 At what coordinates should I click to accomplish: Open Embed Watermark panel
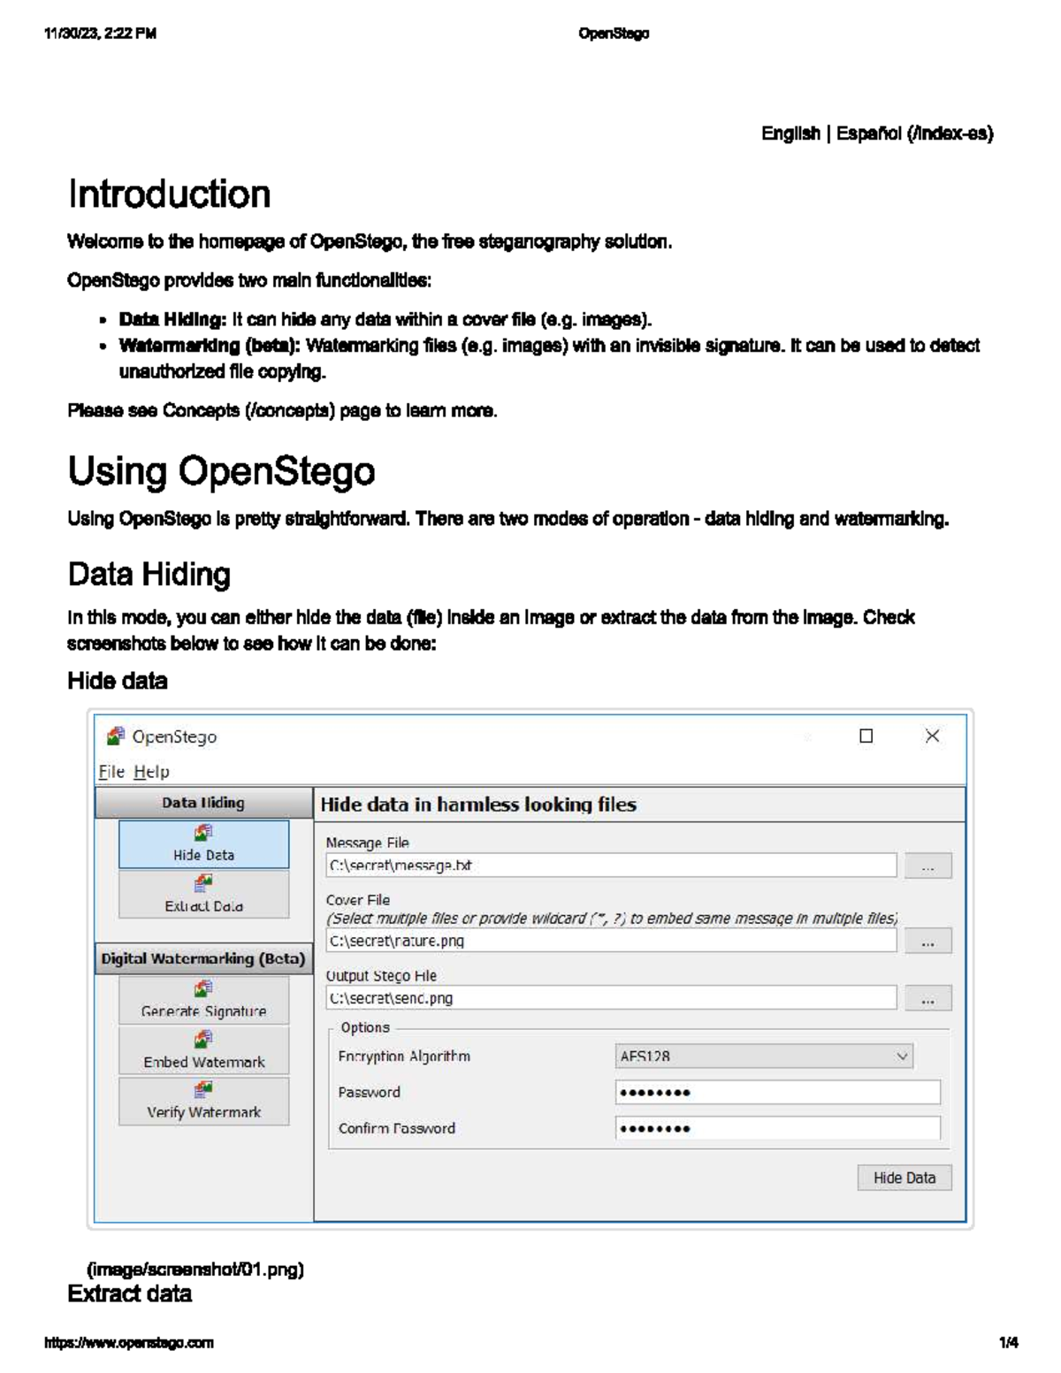point(203,1050)
